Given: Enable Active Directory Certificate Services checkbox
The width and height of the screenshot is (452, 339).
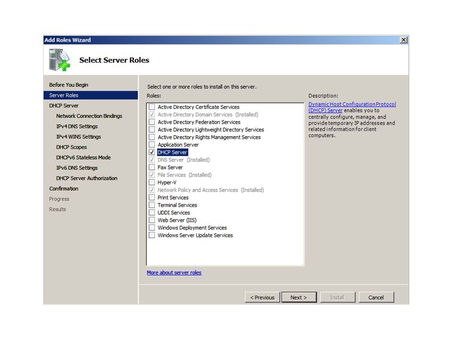Looking at the screenshot, I should (152, 107).
